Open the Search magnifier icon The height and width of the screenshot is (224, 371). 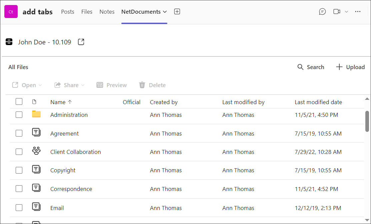tap(300, 67)
